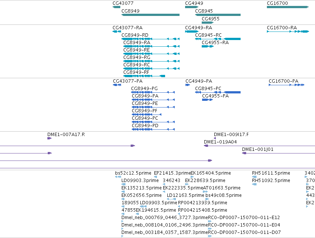Image resolution: width=315 pixels, height=238 pixels.
Task: Select transcript CG8949-RE
Action: [137, 50]
